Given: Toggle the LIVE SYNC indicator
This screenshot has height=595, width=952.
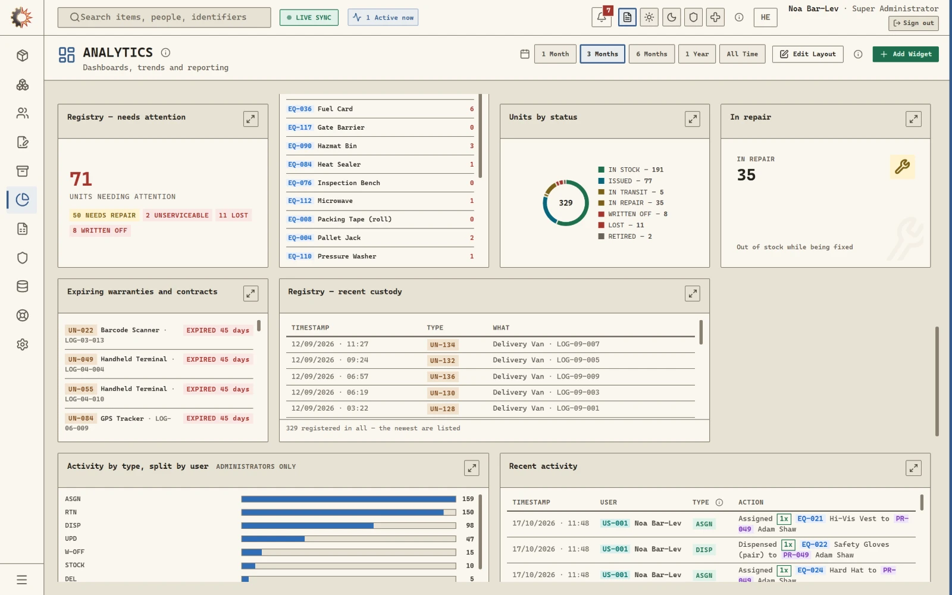Looking at the screenshot, I should coord(309,18).
